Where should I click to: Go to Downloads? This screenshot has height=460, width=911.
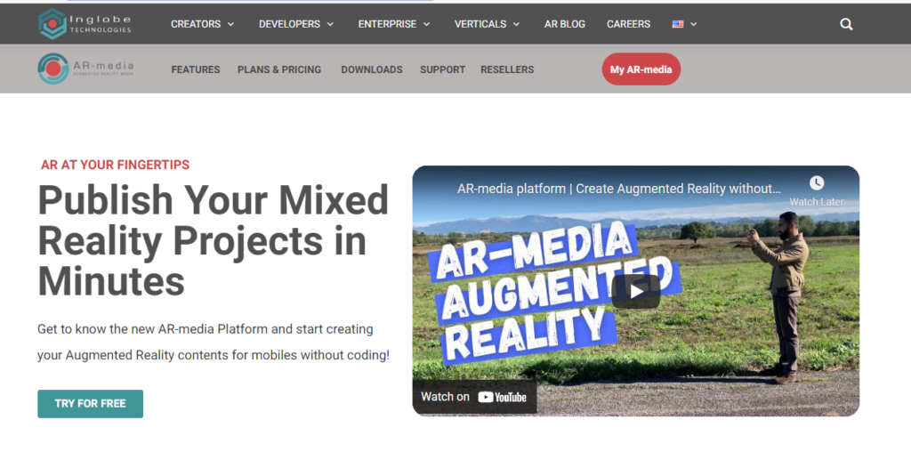[372, 69]
